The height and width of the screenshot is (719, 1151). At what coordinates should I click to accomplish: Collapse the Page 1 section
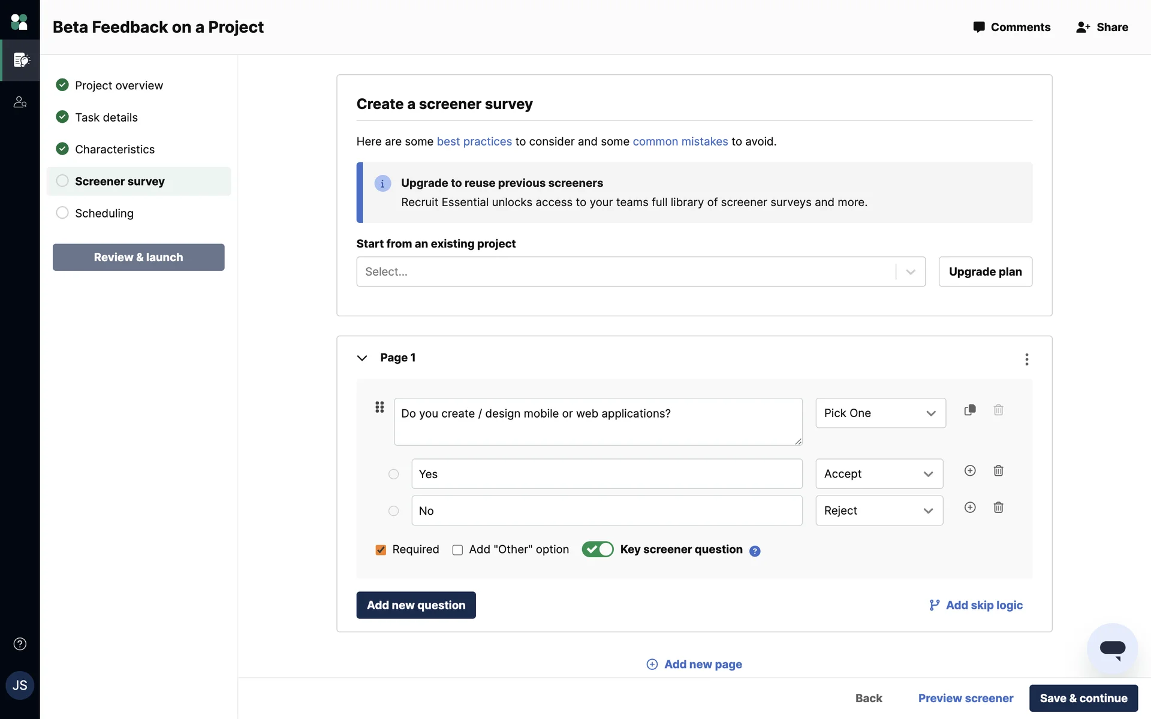click(362, 358)
